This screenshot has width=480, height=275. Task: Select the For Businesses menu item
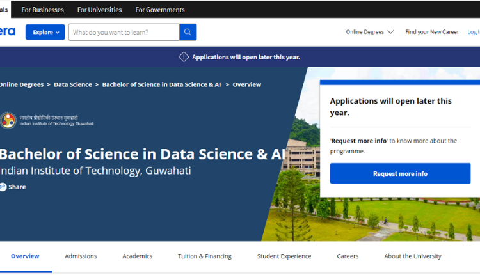pyautogui.click(x=43, y=10)
